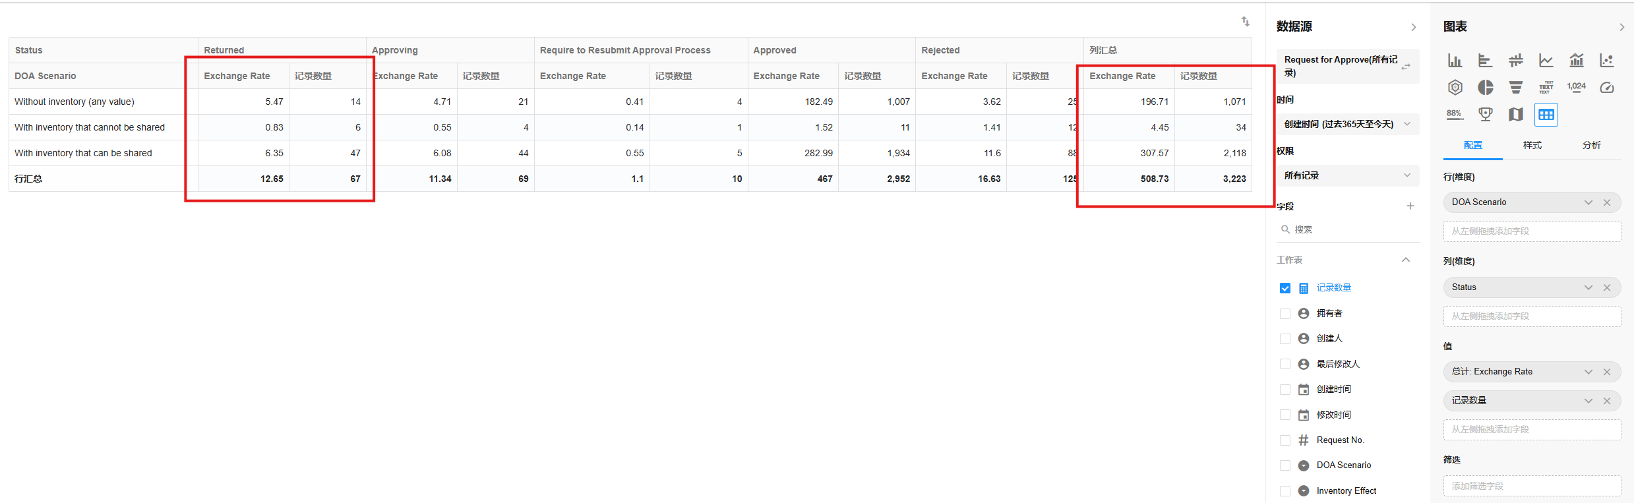The width and height of the screenshot is (1634, 503).
Task: Collapse the 工作表 field list
Action: coord(1406,260)
